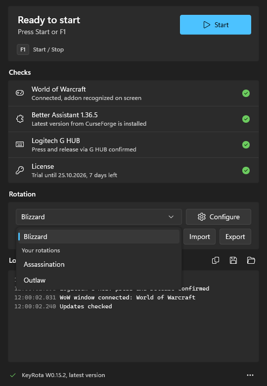
Task: Click 'Latest version from CurseForge is installed'
Action: click(x=89, y=124)
